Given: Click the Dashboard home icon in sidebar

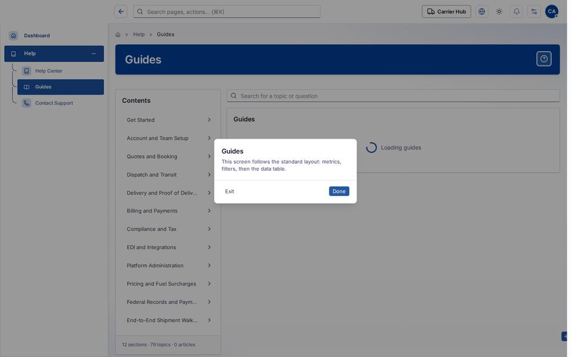Looking at the screenshot, I should 14,36.
